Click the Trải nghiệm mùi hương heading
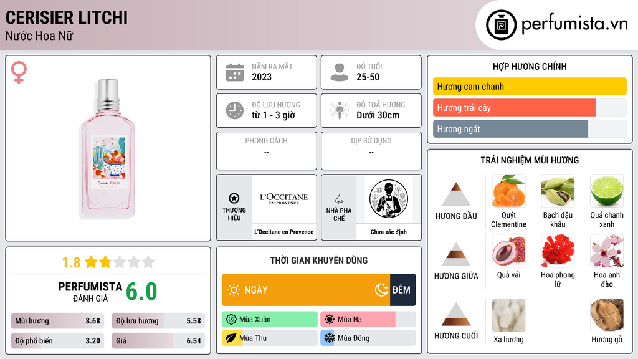Screen dimensions: 638x359 click(530, 160)
